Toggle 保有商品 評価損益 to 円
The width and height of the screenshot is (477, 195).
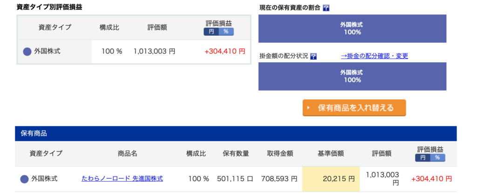423,158
